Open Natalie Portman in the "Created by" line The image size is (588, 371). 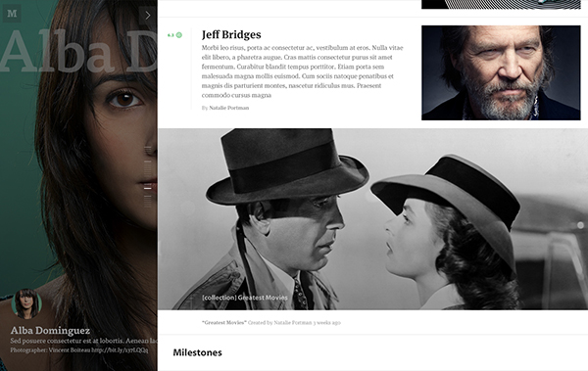pos(292,323)
